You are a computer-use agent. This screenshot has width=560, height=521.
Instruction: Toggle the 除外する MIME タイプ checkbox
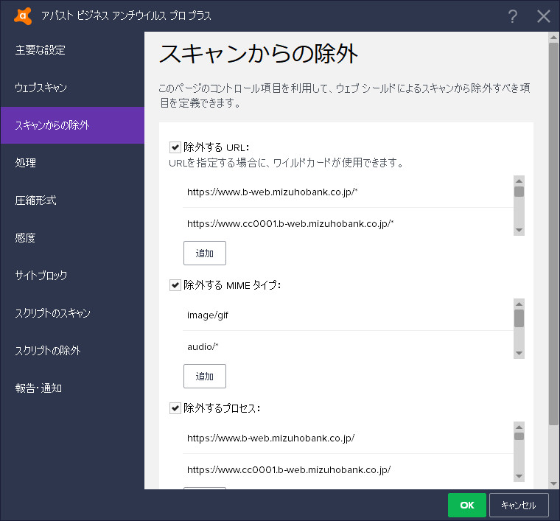tap(175, 285)
